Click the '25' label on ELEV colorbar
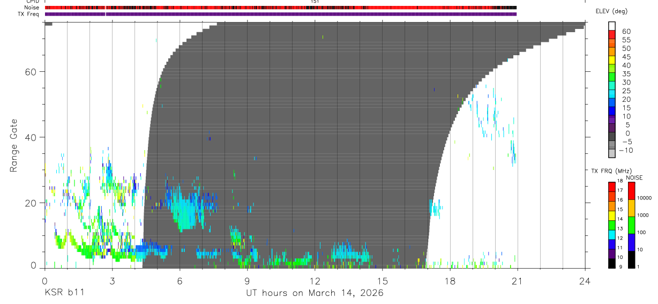The width and height of the screenshot is (658, 304). coord(626,91)
